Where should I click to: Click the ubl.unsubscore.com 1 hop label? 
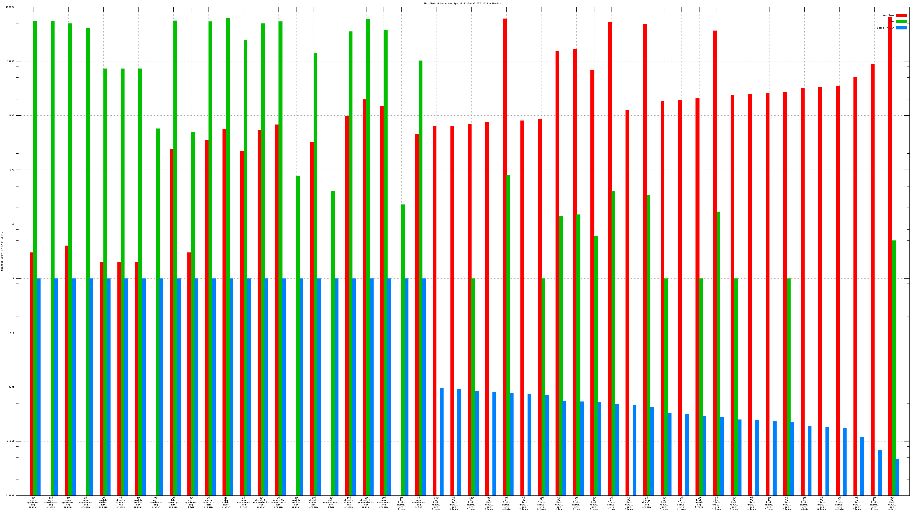pyautogui.click(x=331, y=502)
